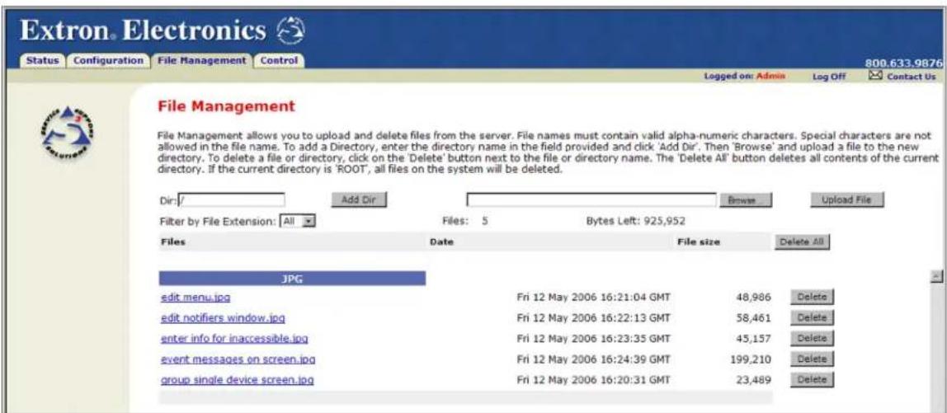Image resolution: width=947 pixels, height=413 pixels.
Task: Click the Dir input field
Action: [230, 199]
